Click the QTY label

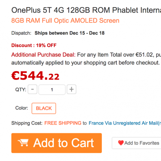(21, 90)
